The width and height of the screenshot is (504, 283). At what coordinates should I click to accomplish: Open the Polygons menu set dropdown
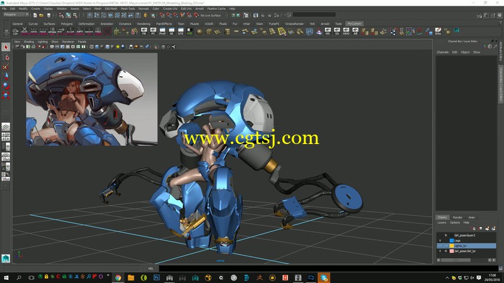tap(16, 14)
